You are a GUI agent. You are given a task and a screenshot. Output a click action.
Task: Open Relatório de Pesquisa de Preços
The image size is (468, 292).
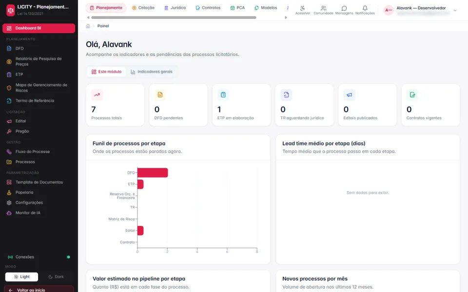tap(39, 61)
